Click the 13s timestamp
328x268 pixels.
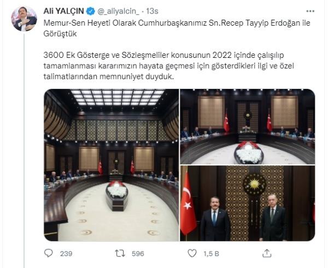tap(152, 11)
